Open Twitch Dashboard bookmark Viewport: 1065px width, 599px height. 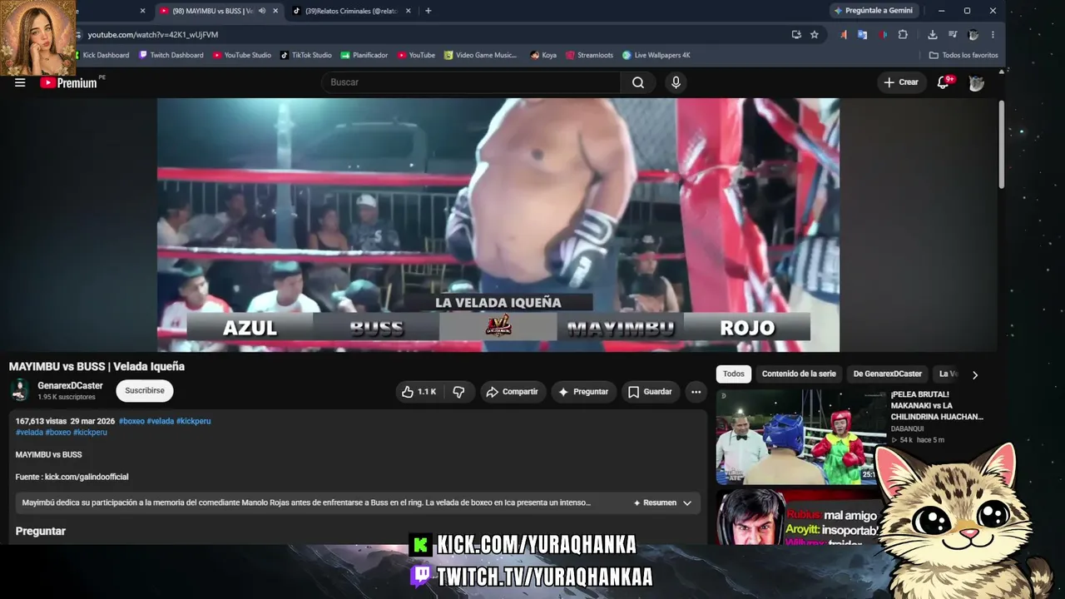171,55
